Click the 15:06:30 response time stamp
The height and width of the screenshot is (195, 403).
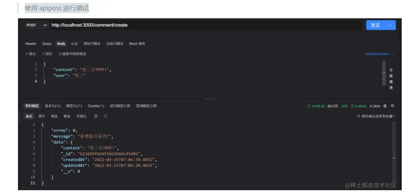(316, 106)
